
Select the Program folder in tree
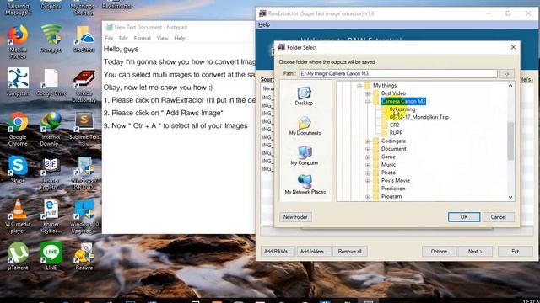[391, 196]
